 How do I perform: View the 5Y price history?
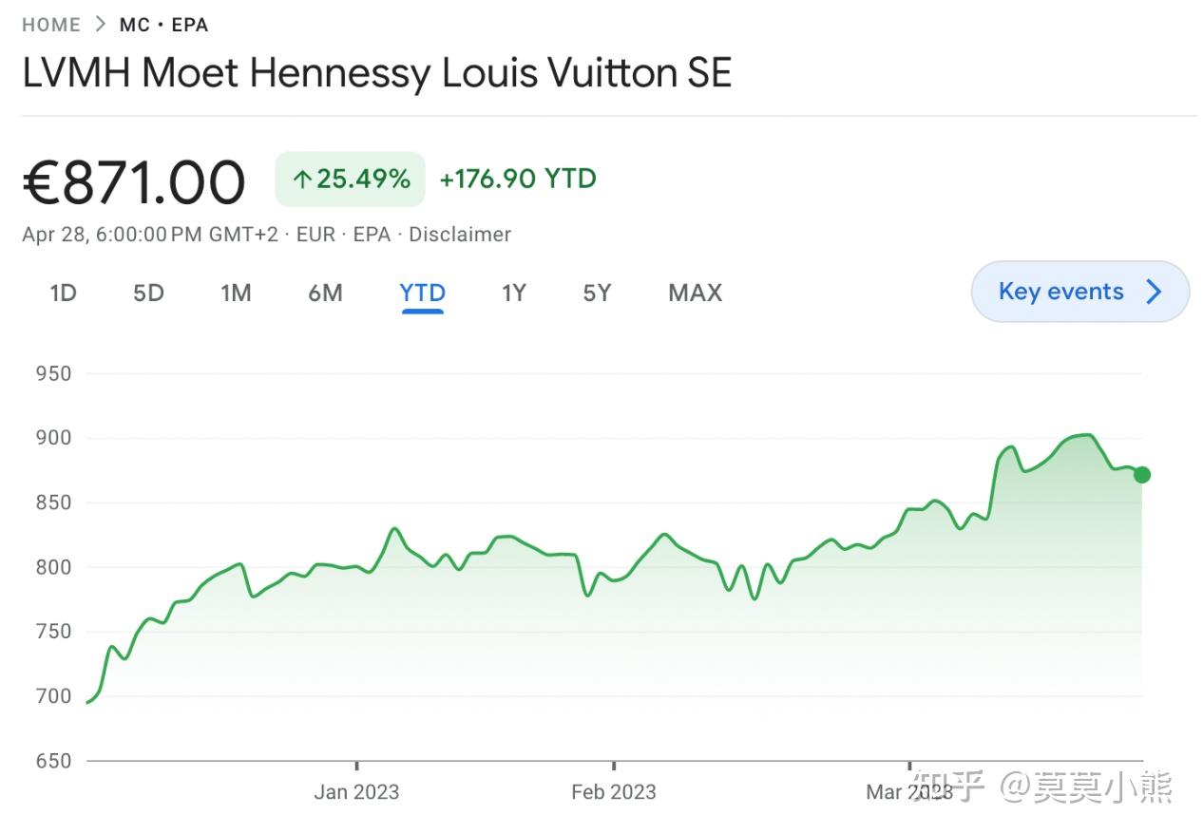click(x=597, y=293)
